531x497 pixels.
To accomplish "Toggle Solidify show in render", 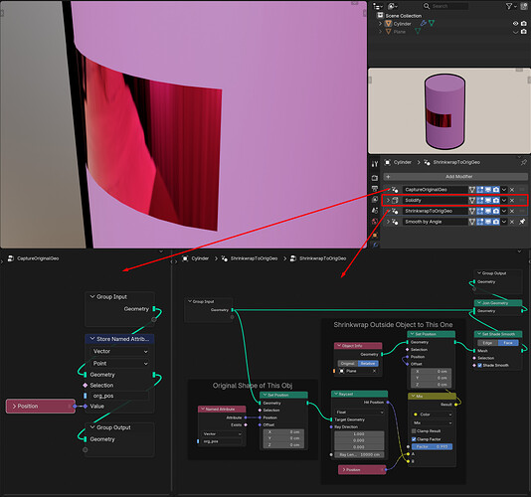I will (496, 200).
